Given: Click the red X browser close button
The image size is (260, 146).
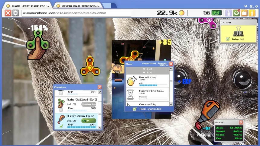Looking at the screenshot, I should [8, 13].
